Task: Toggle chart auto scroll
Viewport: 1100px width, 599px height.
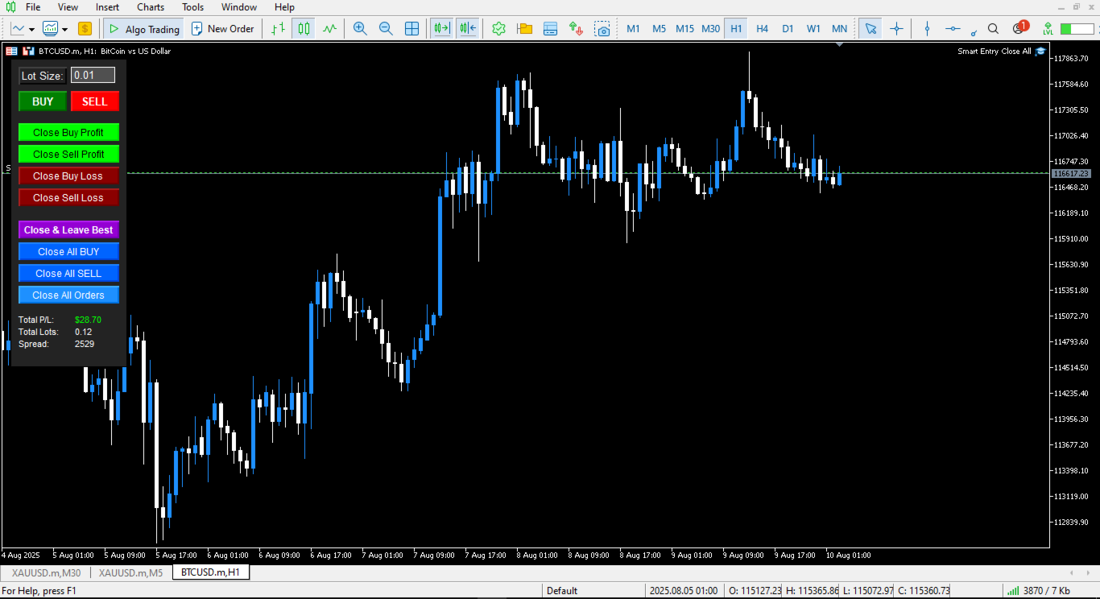Action: click(x=441, y=28)
